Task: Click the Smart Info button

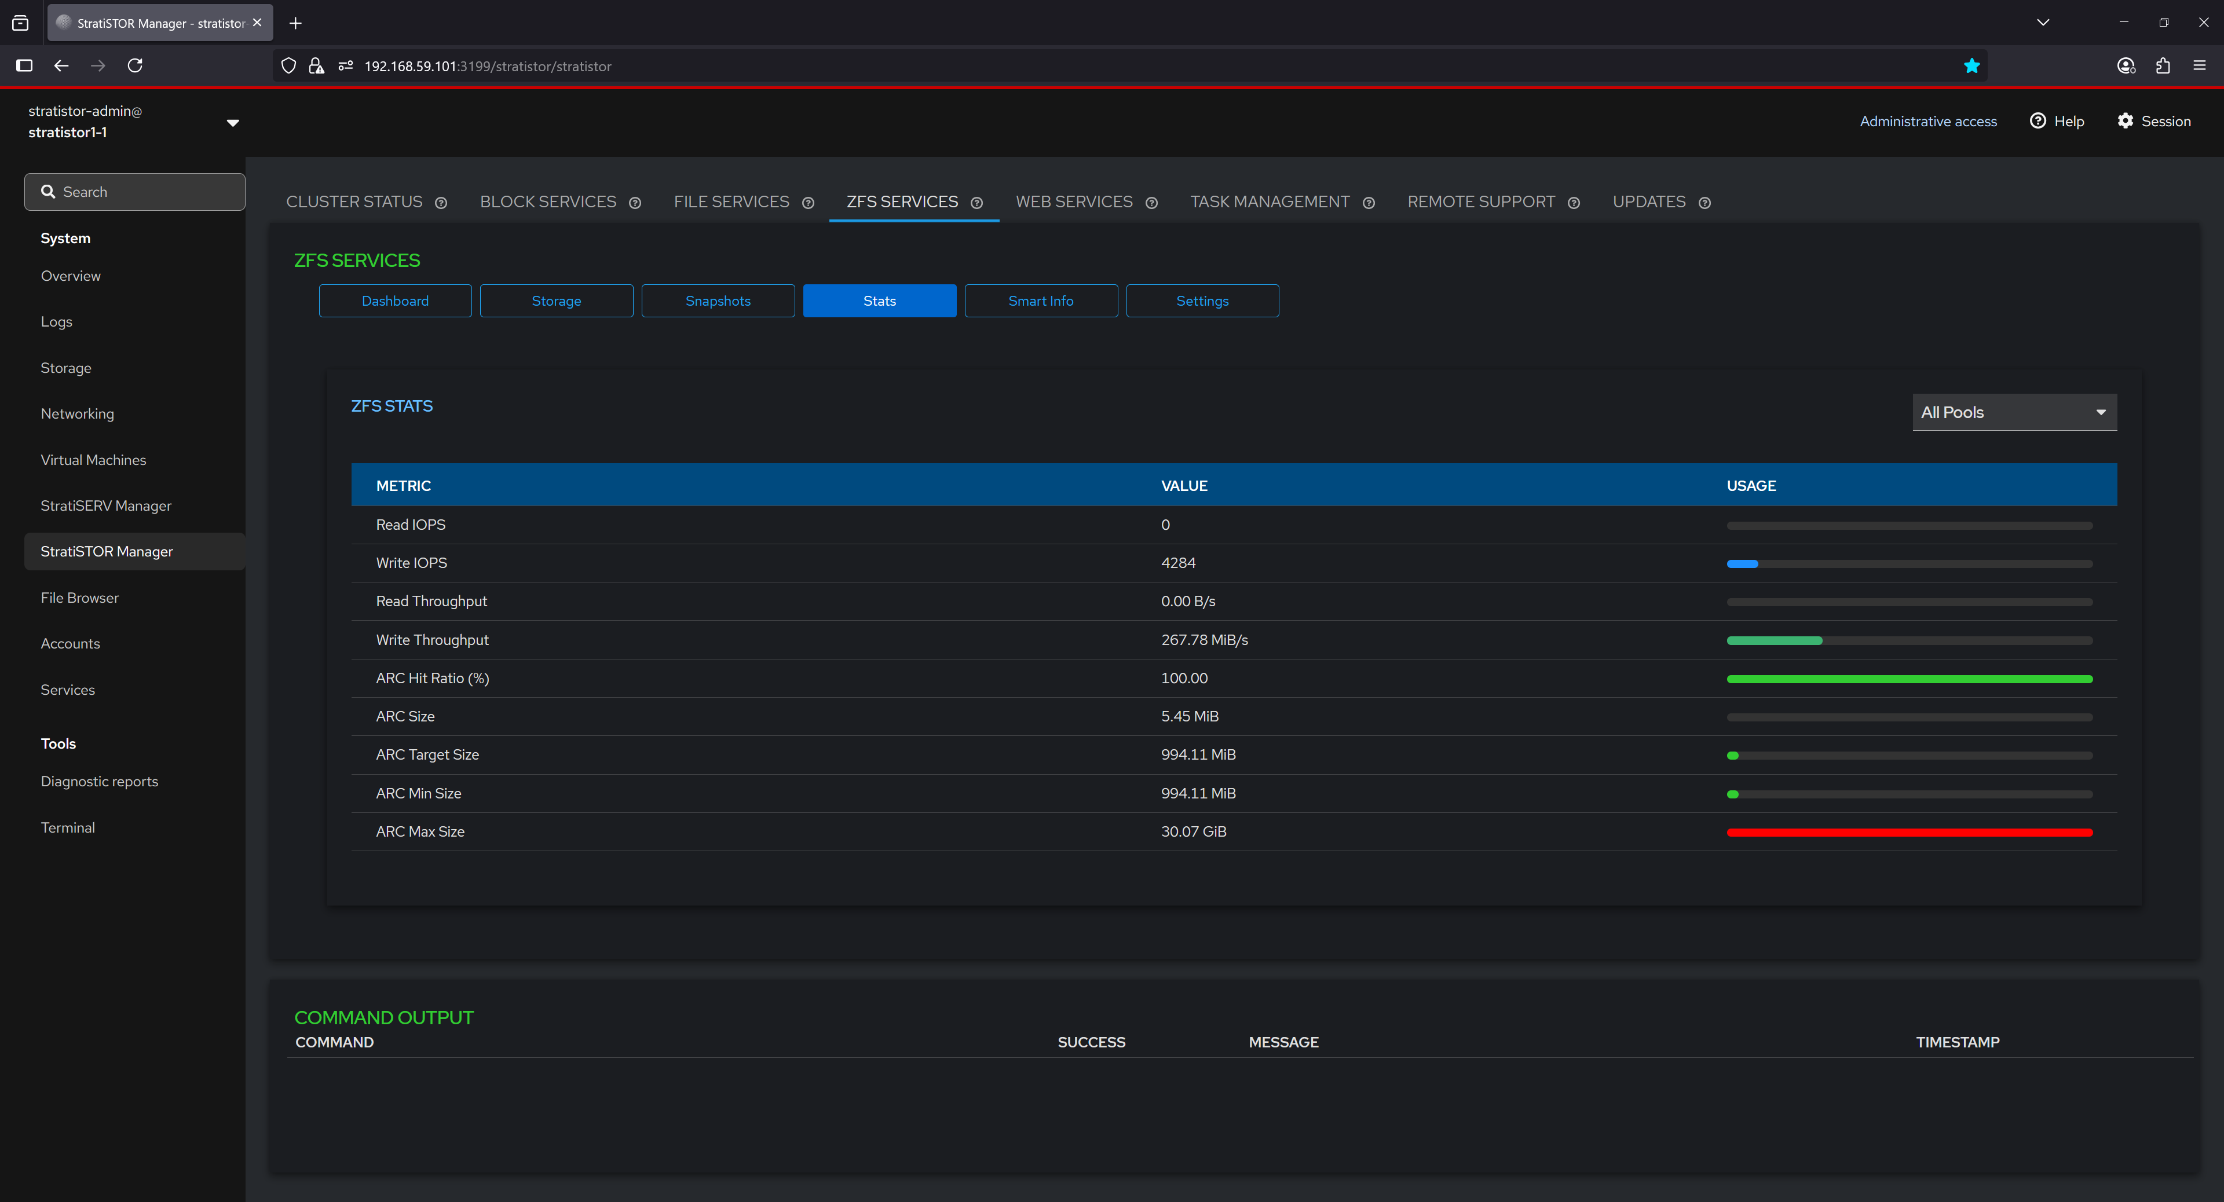Action: (1040, 301)
